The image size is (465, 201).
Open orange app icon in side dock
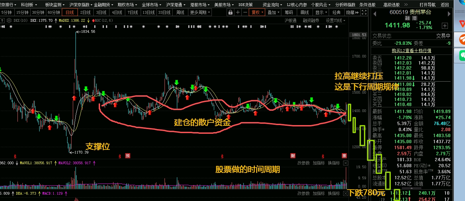(x=462, y=39)
